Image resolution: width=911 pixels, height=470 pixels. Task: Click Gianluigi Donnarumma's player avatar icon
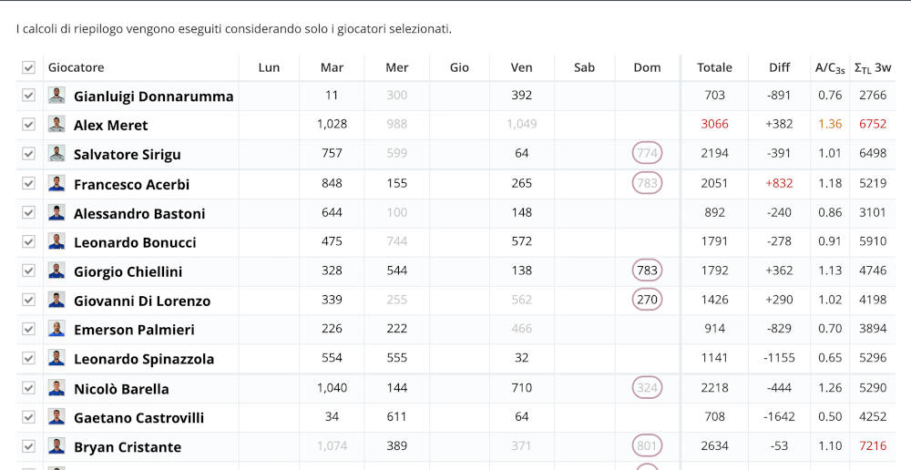click(x=56, y=96)
